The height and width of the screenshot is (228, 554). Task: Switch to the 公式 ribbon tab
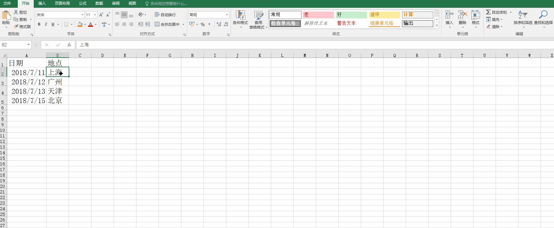(83, 3)
